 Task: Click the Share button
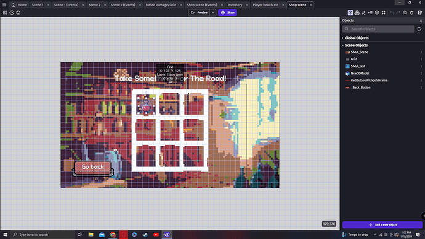tap(227, 12)
